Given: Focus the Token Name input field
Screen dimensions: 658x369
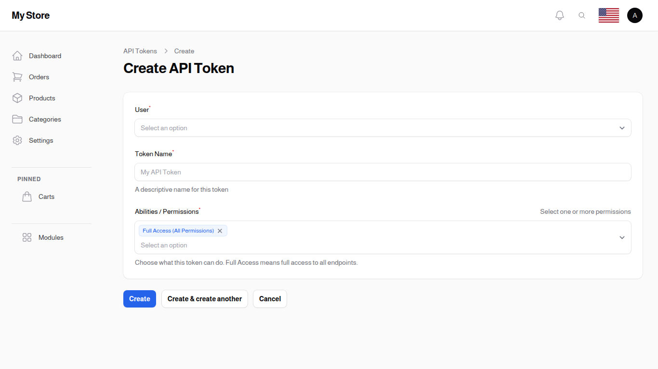Looking at the screenshot, I should 382,172.
